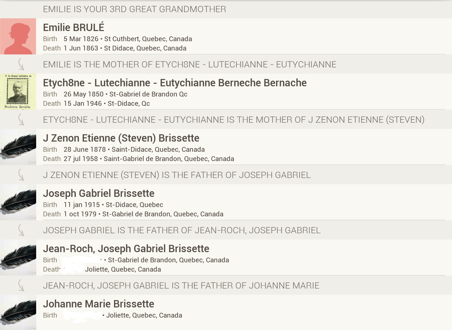This screenshot has width=452, height=330.
Task: Click Emilie BRULÉ's pink silhouette avatar
Action: coord(18,36)
